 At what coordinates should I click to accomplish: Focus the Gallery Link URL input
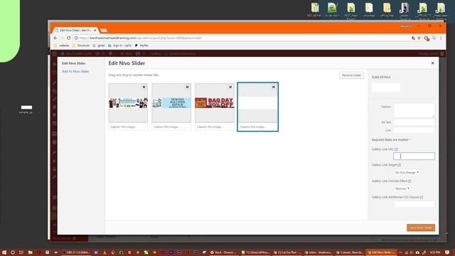(414, 156)
